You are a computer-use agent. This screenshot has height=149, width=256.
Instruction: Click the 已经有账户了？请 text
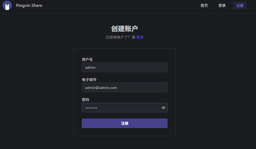[x=121, y=37]
